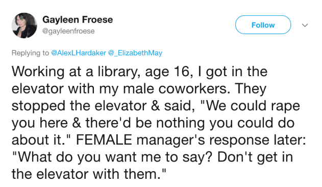Screen dimensions: 322x187
Task: Click the last line 'the elevator with them.'
Action: [x=88, y=174]
